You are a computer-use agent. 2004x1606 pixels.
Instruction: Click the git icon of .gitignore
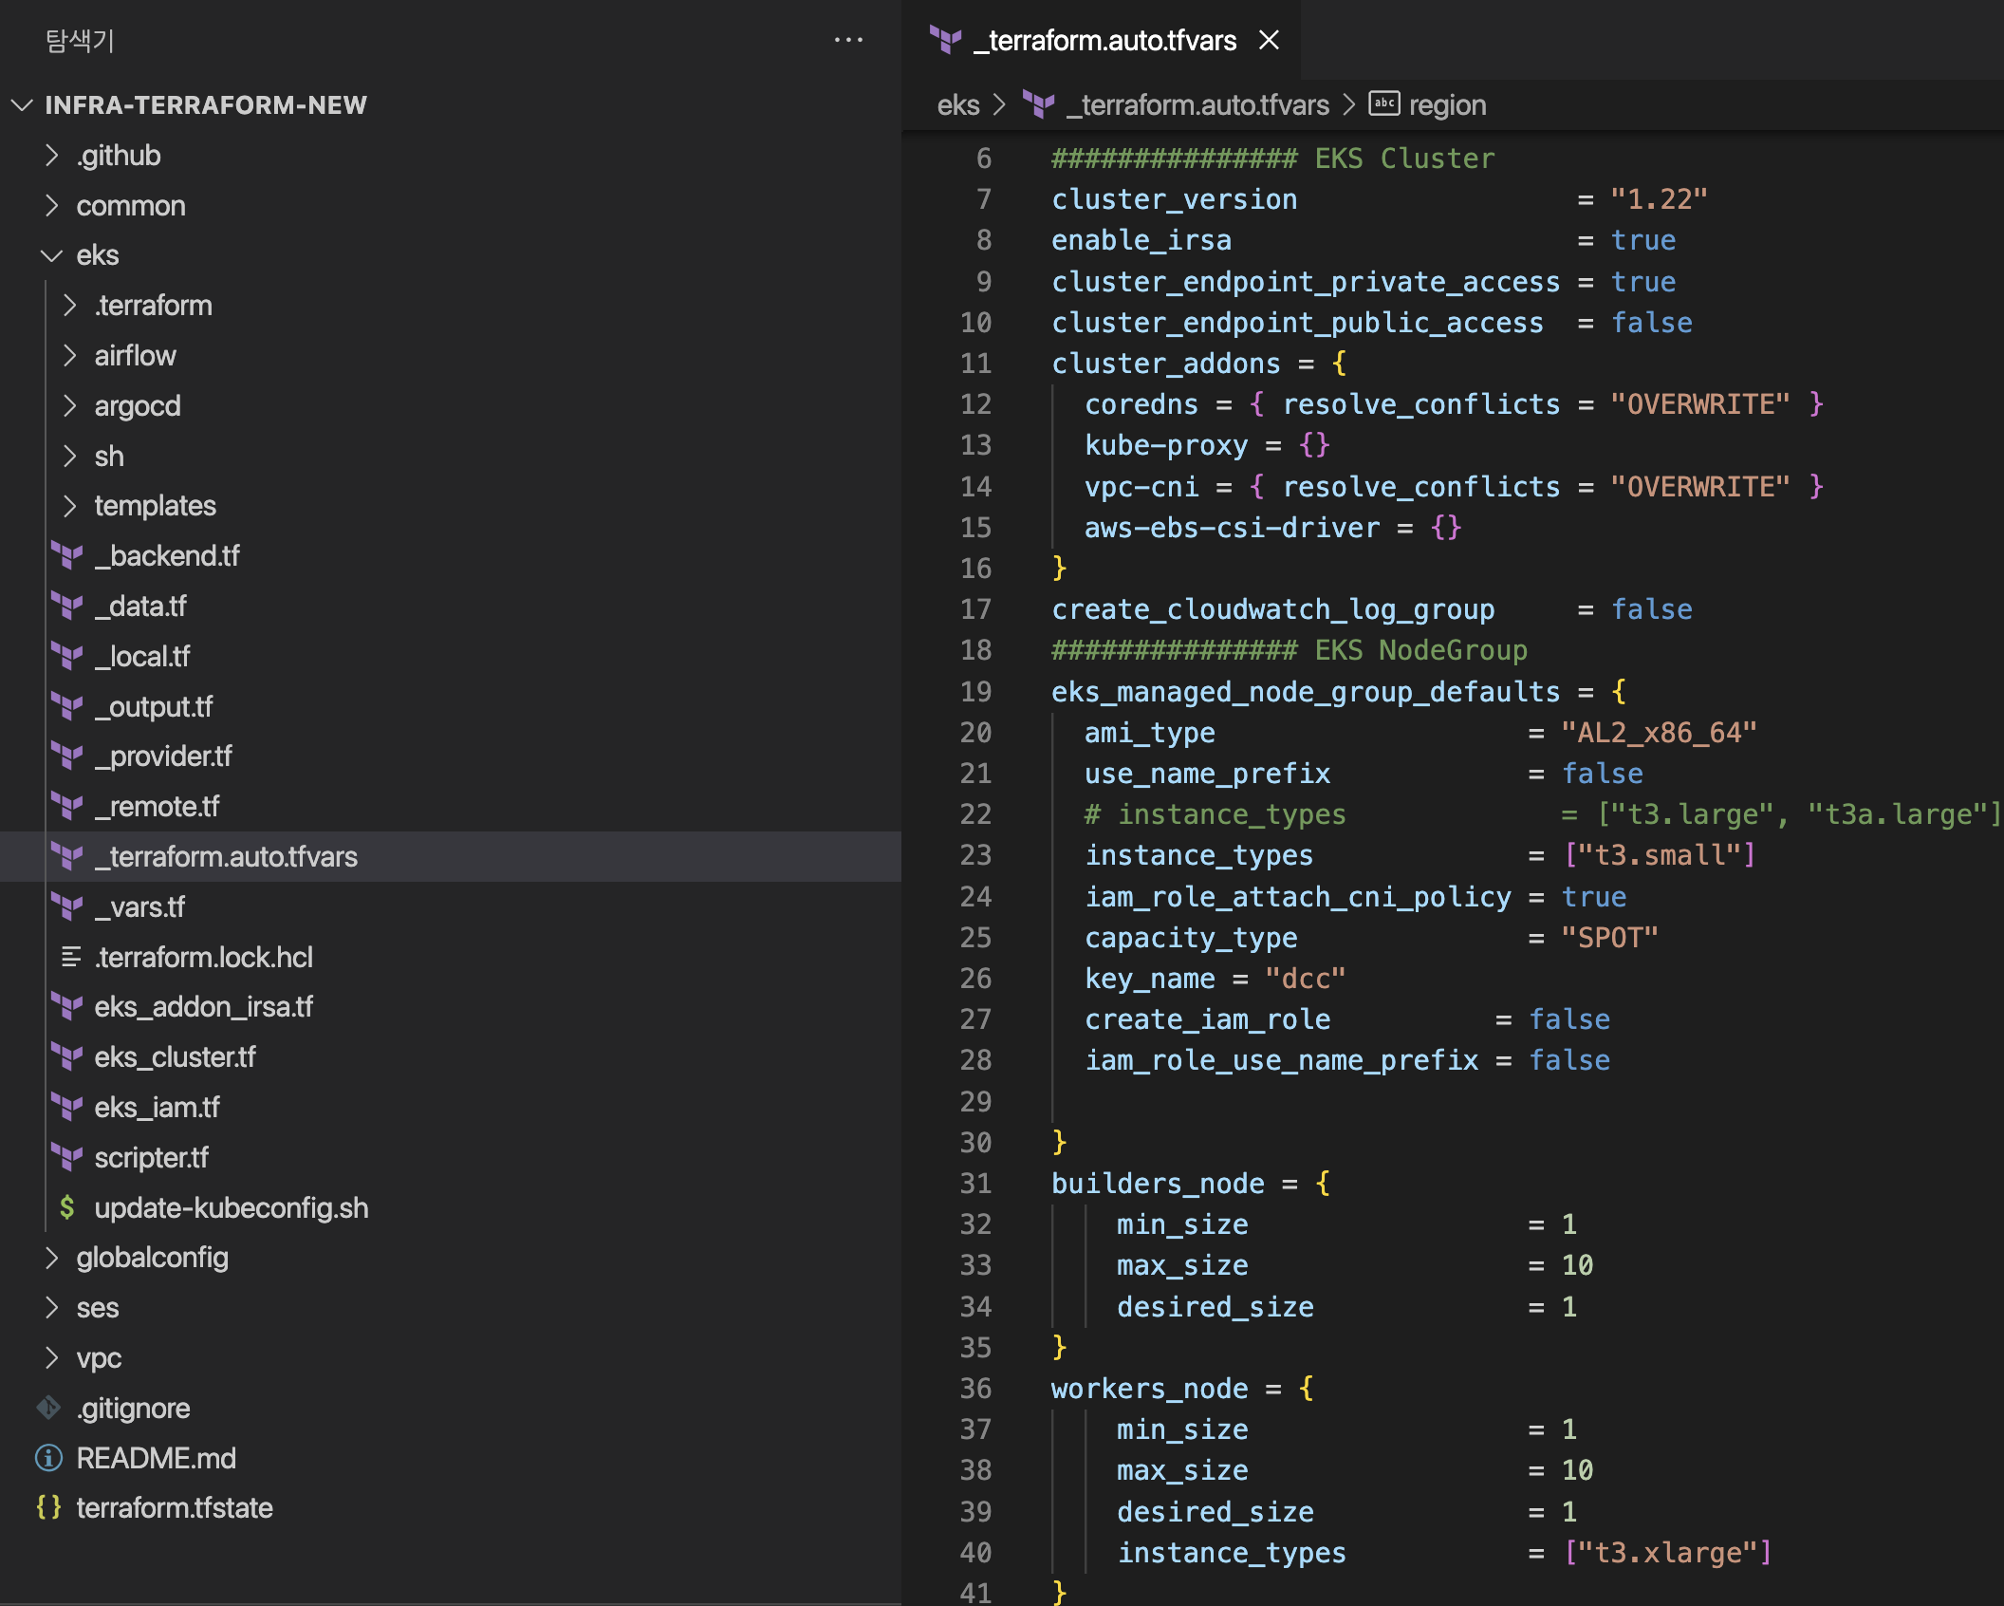click(48, 1408)
